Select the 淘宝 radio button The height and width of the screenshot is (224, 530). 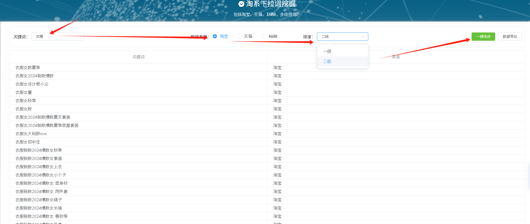coord(215,36)
